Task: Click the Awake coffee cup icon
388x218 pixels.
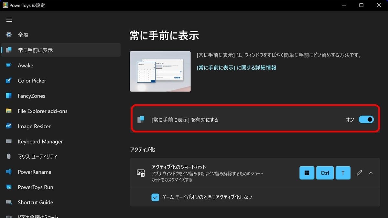Action: pos(9,66)
